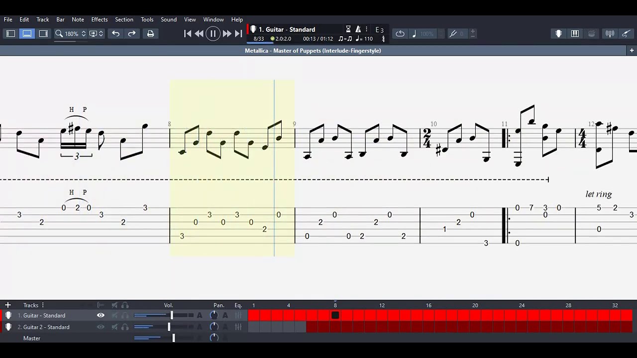Open the Sound menu
This screenshot has width=637, height=358.
(169, 19)
